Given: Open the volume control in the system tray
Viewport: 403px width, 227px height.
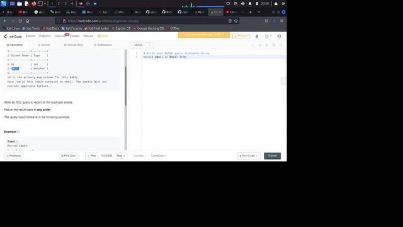Looking at the screenshot, I should [242, 4].
